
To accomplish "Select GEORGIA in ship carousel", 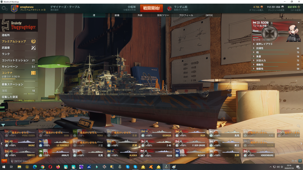I will pyautogui.click(x=157, y=133).
